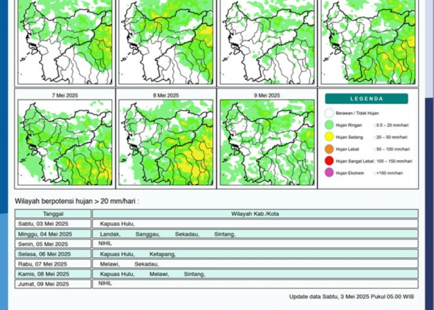Image resolution: width=434 pixels, height=310 pixels.
Task: Click Sintang in the 08 Mei row
Action: (195, 274)
